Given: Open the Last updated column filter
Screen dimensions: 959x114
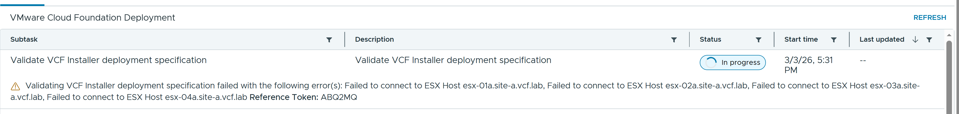Looking at the screenshot, I should [x=929, y=40].
